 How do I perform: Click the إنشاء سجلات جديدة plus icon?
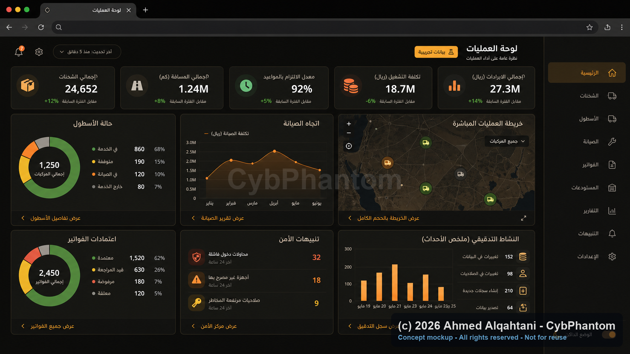pos(523,290)
